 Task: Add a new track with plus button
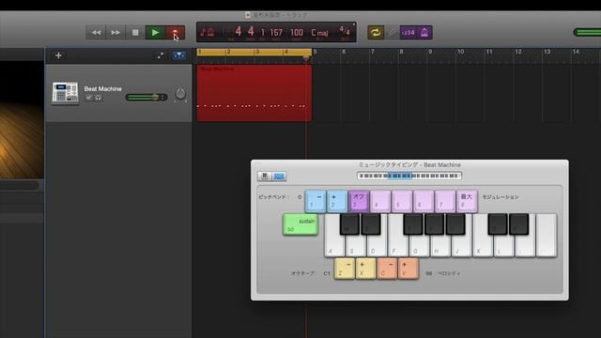click(58, 55)
